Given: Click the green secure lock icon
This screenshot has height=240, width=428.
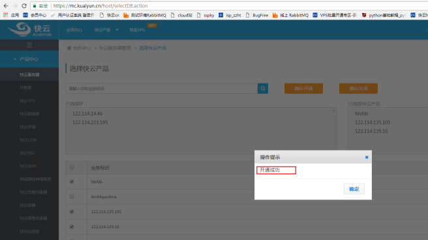Looking at the screenshot, I should (35, 6).
